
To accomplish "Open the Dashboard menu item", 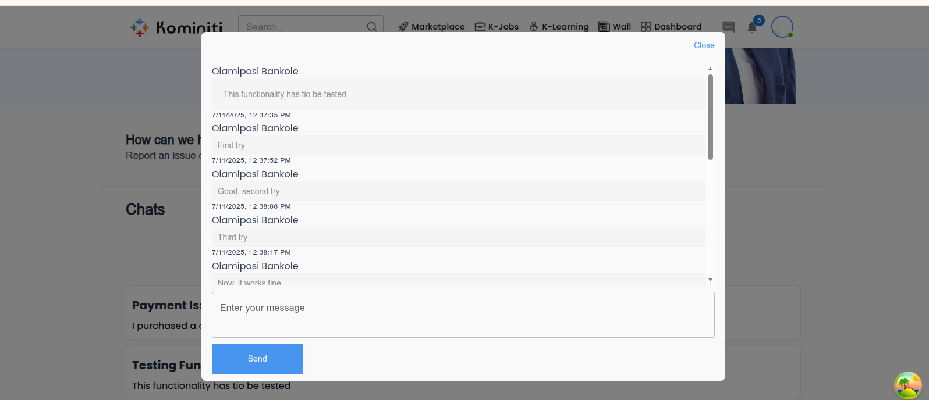I will pyautogui.click(x=678, y=27).
